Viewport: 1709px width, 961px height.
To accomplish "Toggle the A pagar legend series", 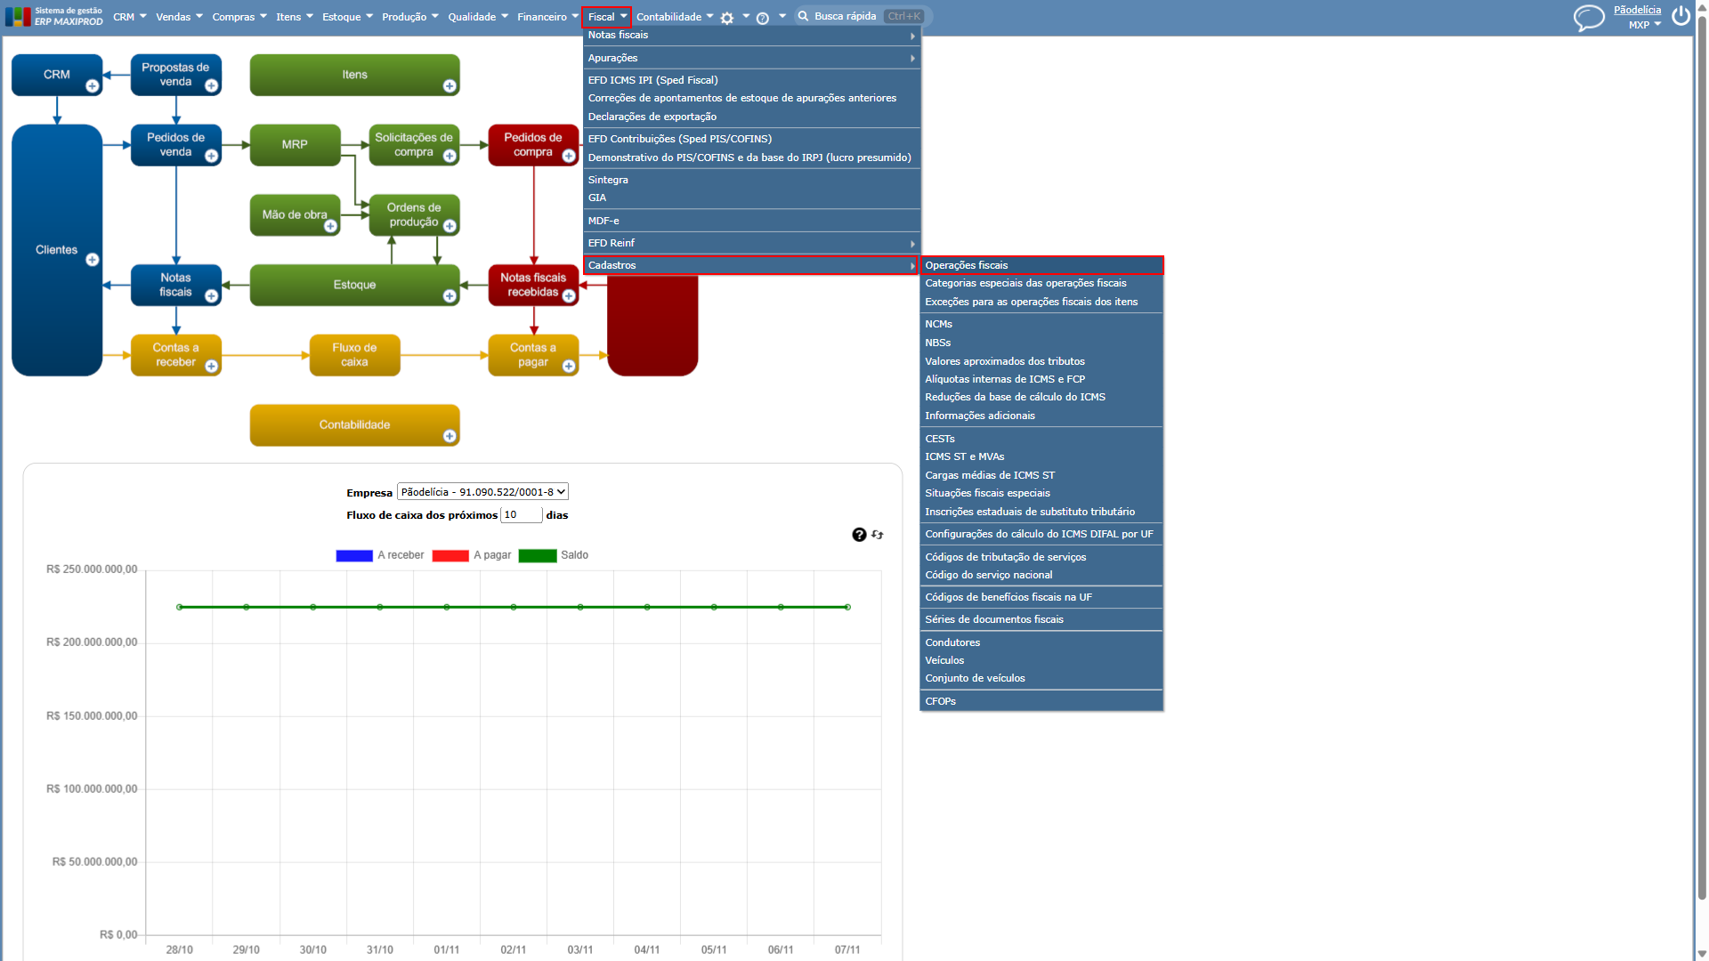I will tap(472, 555).
